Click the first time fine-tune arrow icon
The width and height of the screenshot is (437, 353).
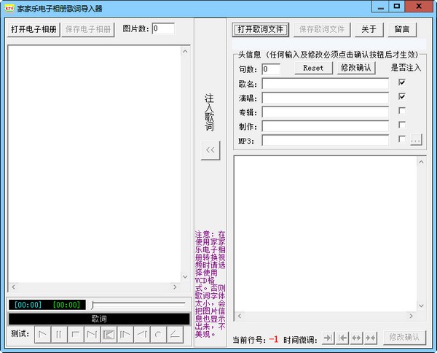(x=327, y=338)
